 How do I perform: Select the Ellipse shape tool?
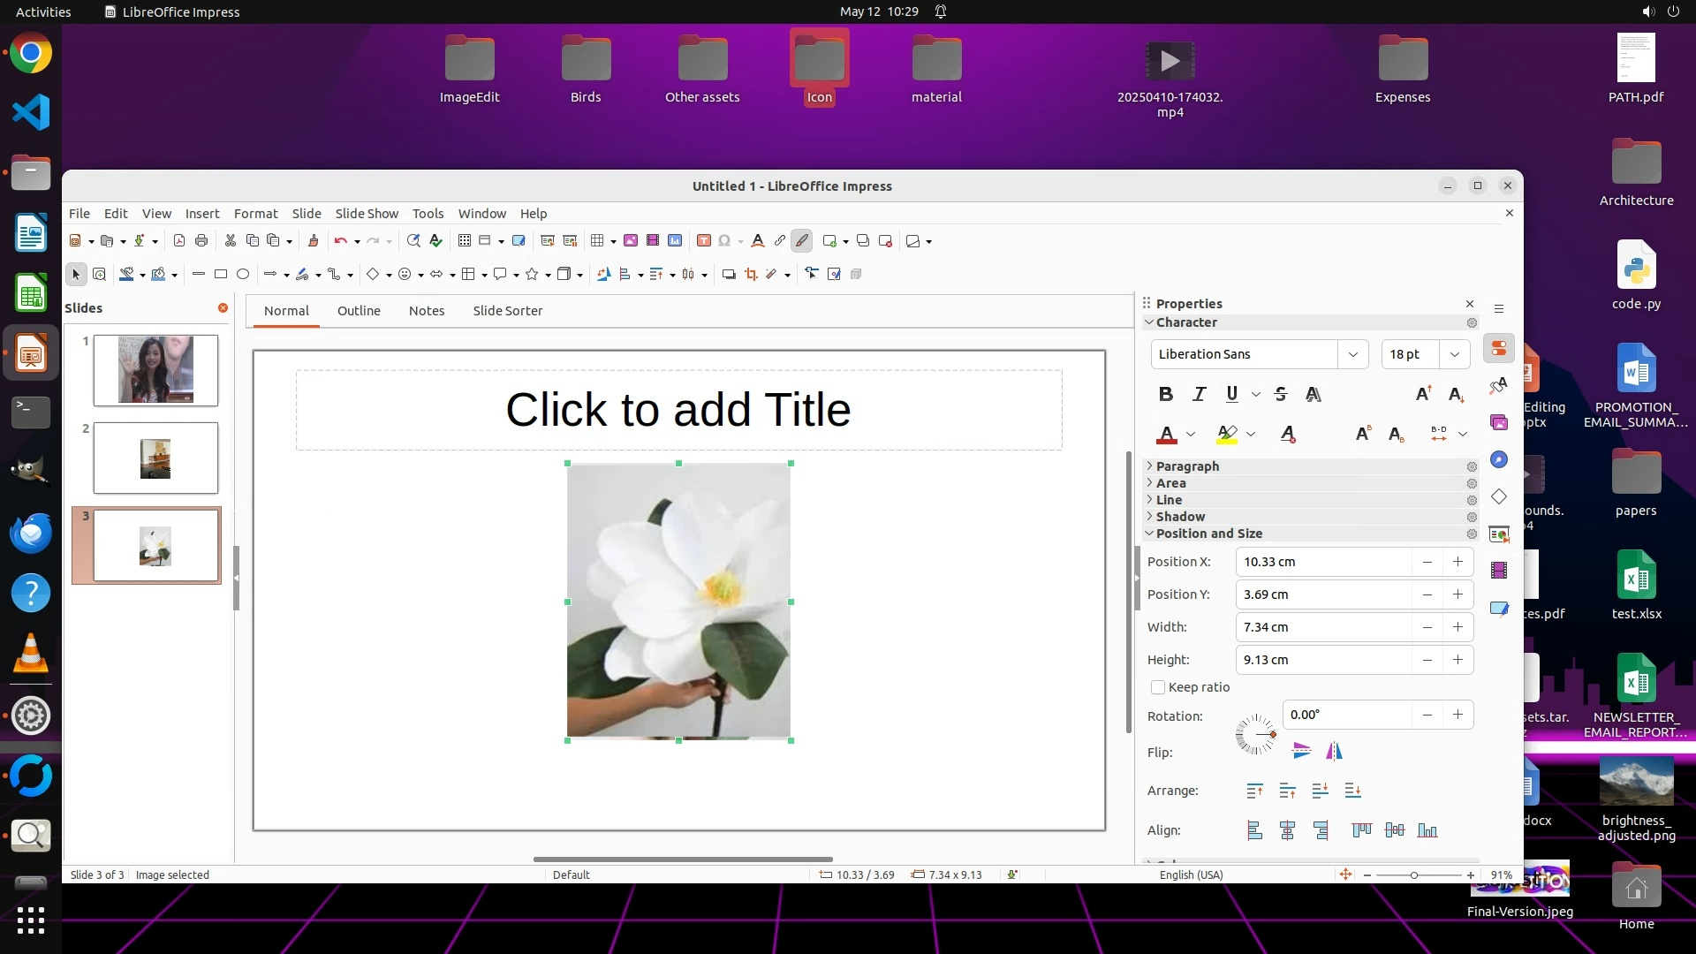click(x=243, y=275)
